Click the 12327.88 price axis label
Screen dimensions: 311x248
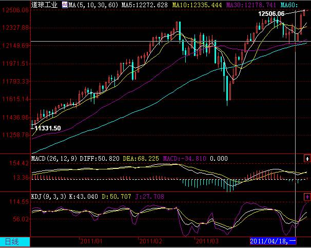click(x=15, y=27)
